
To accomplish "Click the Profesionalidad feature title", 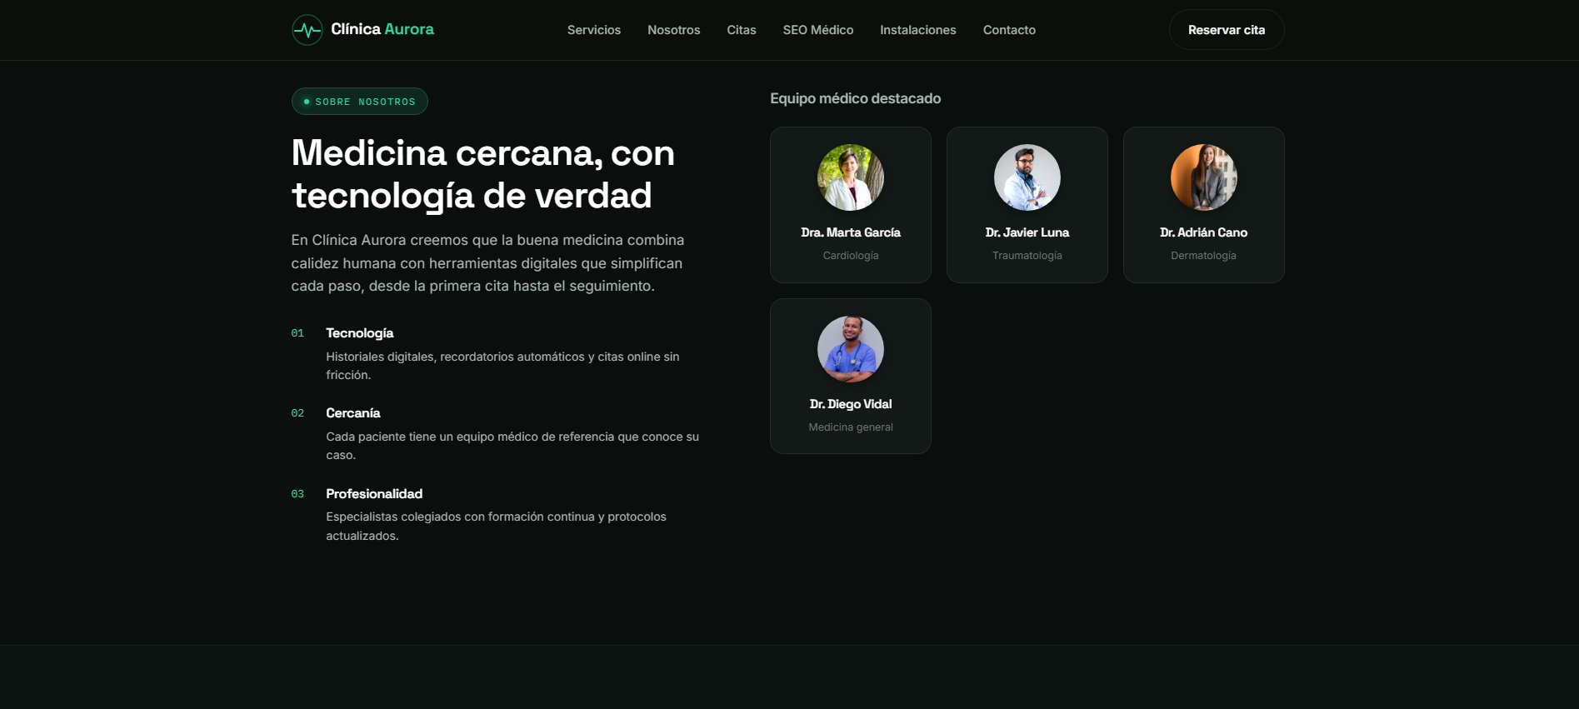I will point(374,494).
